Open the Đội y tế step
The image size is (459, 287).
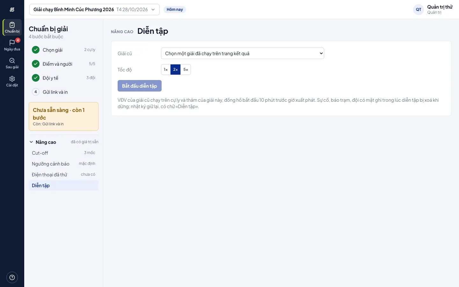64,78
